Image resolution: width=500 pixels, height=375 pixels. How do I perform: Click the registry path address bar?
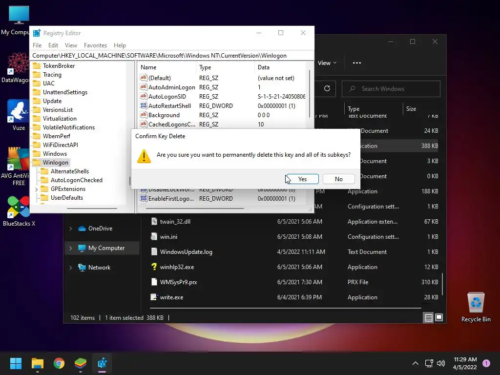click(x=171, y=56)
